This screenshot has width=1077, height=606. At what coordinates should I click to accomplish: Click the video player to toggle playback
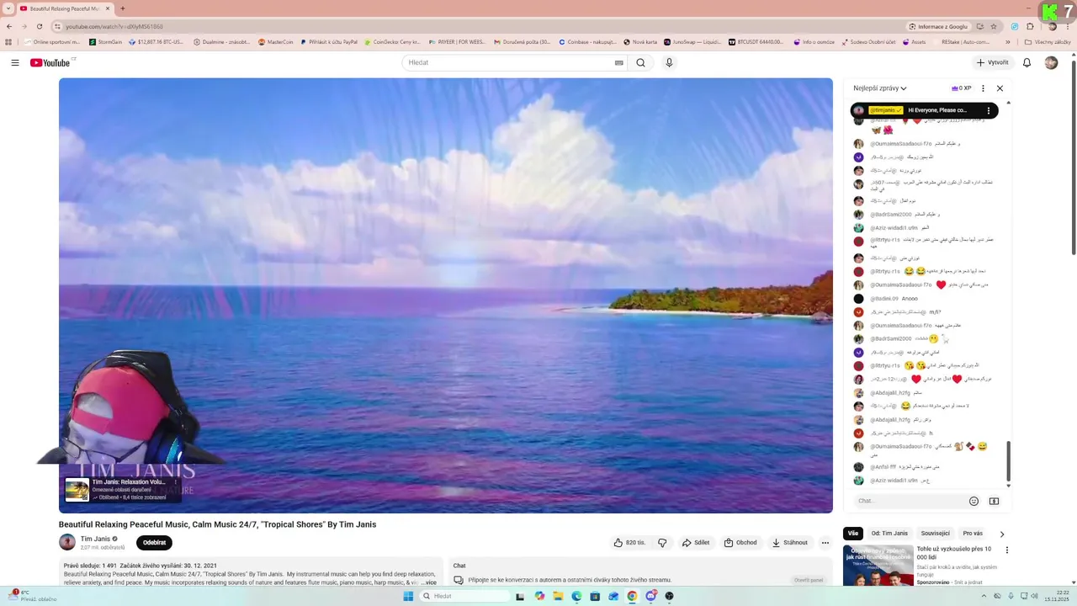coord(446,295)
